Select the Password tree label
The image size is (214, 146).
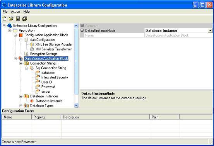coord(48,87)
